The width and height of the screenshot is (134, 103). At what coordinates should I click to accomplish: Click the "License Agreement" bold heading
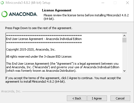tap(57, 10)
